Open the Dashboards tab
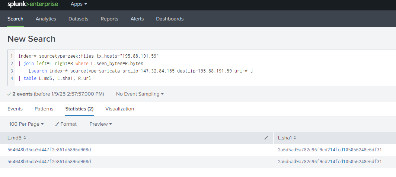This screenshot has width=396, height=177. [x=170, y=19]
